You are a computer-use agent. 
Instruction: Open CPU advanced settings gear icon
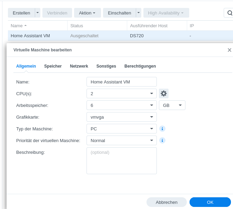pos(164,93)
